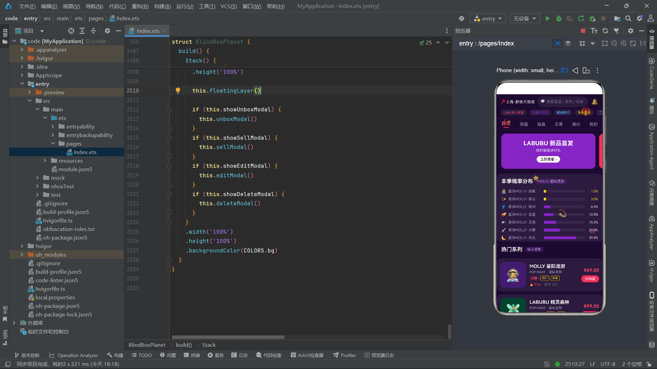657x369 pixels.
Task: Open the project structure icon
Action: click(x=617, y=18)
